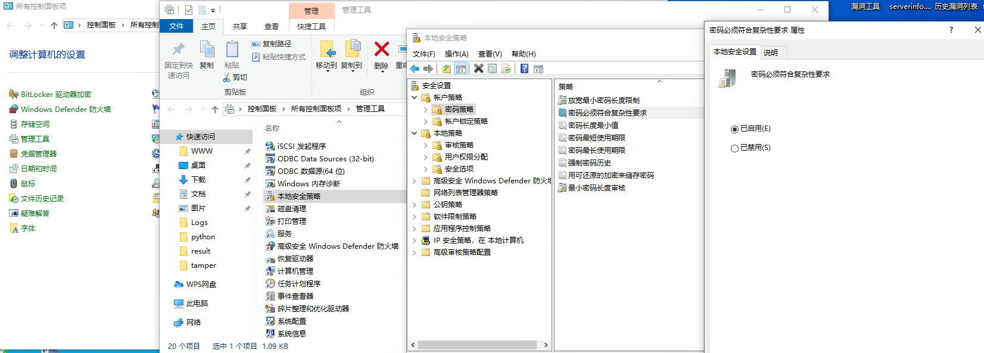Expand the 用户权限分配 node
984x353 pixels.
point(425,157)
